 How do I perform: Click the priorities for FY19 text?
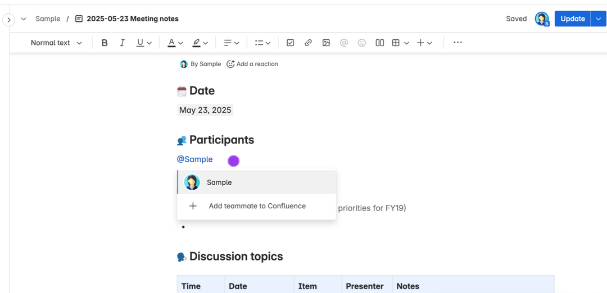(x=372, y=208)
